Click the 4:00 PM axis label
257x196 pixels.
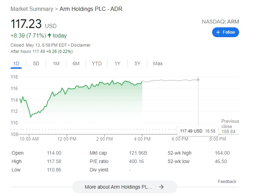(142, 139)
